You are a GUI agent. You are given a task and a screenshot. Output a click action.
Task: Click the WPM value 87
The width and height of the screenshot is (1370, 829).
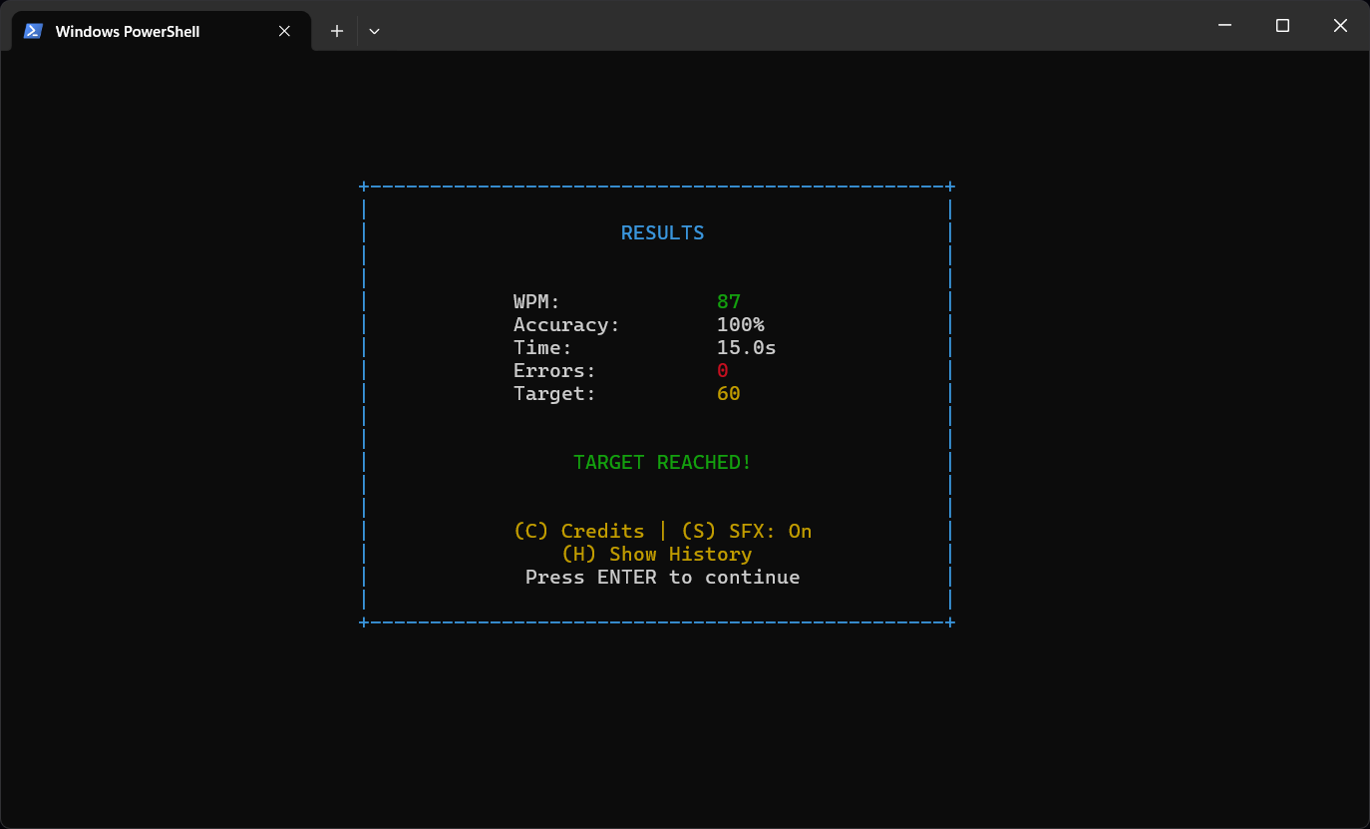point(729,301)
